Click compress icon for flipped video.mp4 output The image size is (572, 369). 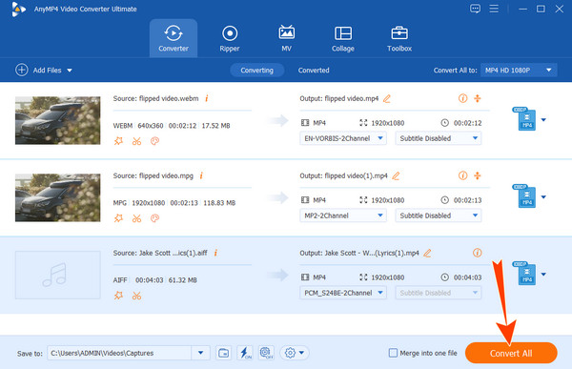coord(478,98)
